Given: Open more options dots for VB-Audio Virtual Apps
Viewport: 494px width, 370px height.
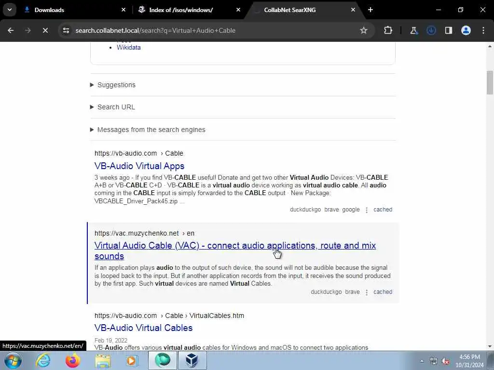Looking at the screenshot, I should (x=367, y=210).
